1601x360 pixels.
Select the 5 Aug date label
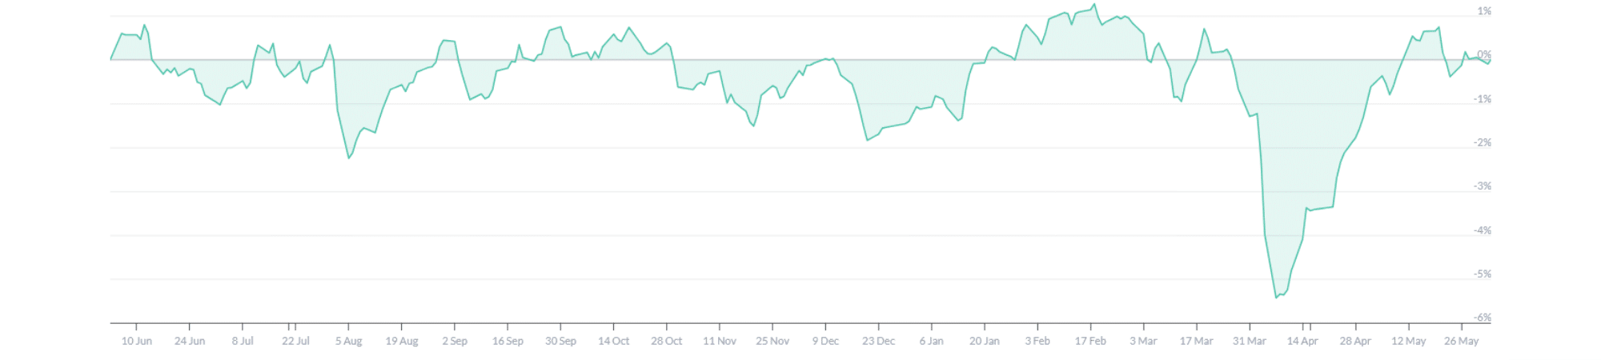tap(348, 341)
